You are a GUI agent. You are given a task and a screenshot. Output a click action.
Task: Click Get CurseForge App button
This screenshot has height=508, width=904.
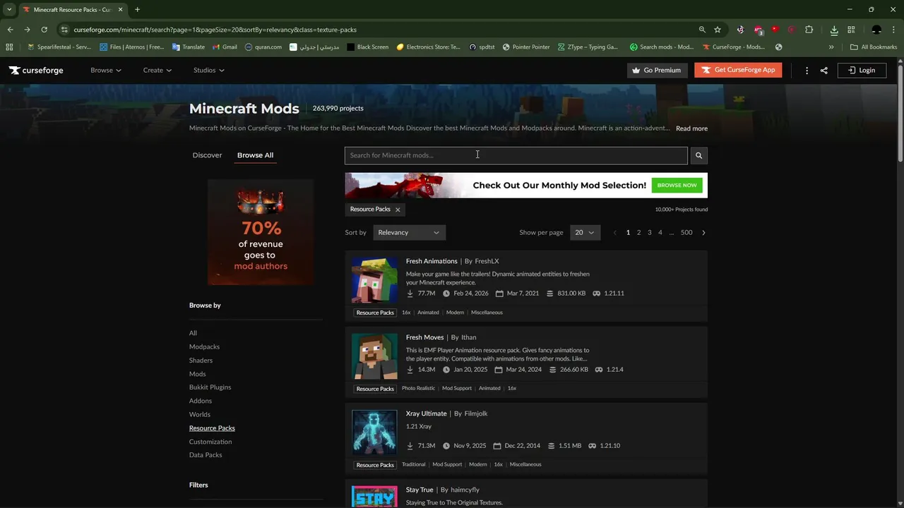pyautogui.click(x=738, y=71)
